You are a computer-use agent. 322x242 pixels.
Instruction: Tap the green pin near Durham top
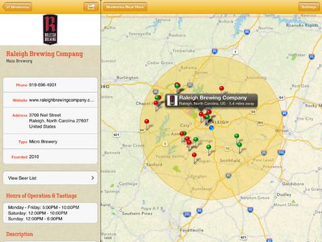point(177,85)
